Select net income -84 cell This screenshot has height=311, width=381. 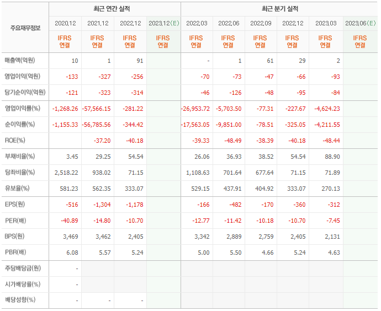335,93
